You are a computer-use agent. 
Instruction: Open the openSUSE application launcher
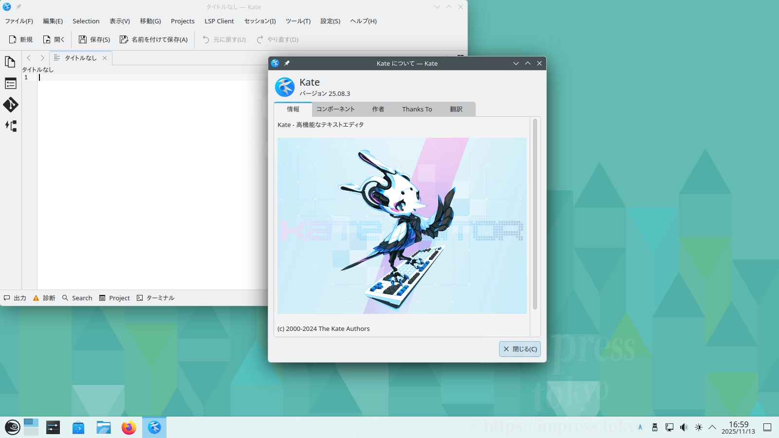(x=12, y=427)
